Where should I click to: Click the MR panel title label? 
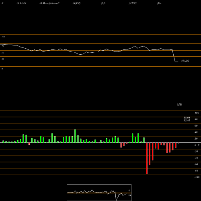[179, 105]
